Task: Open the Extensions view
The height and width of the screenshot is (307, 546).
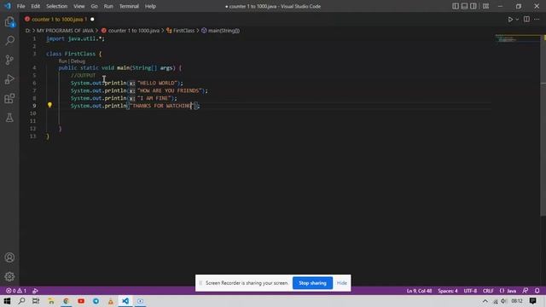Action: tap(9, 99)
